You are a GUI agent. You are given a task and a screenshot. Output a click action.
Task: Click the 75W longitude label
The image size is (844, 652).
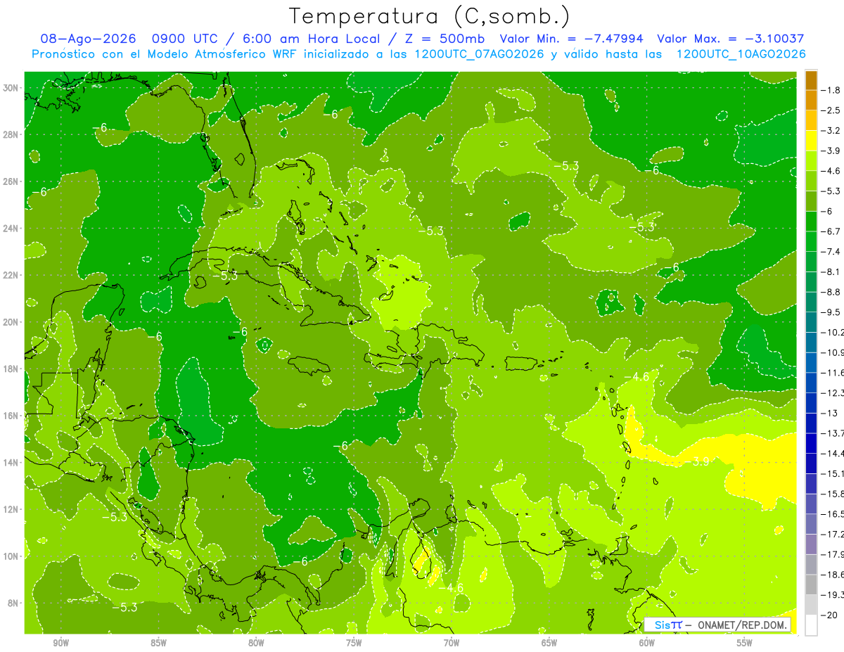pyautogui.click(x=354, y=643)
